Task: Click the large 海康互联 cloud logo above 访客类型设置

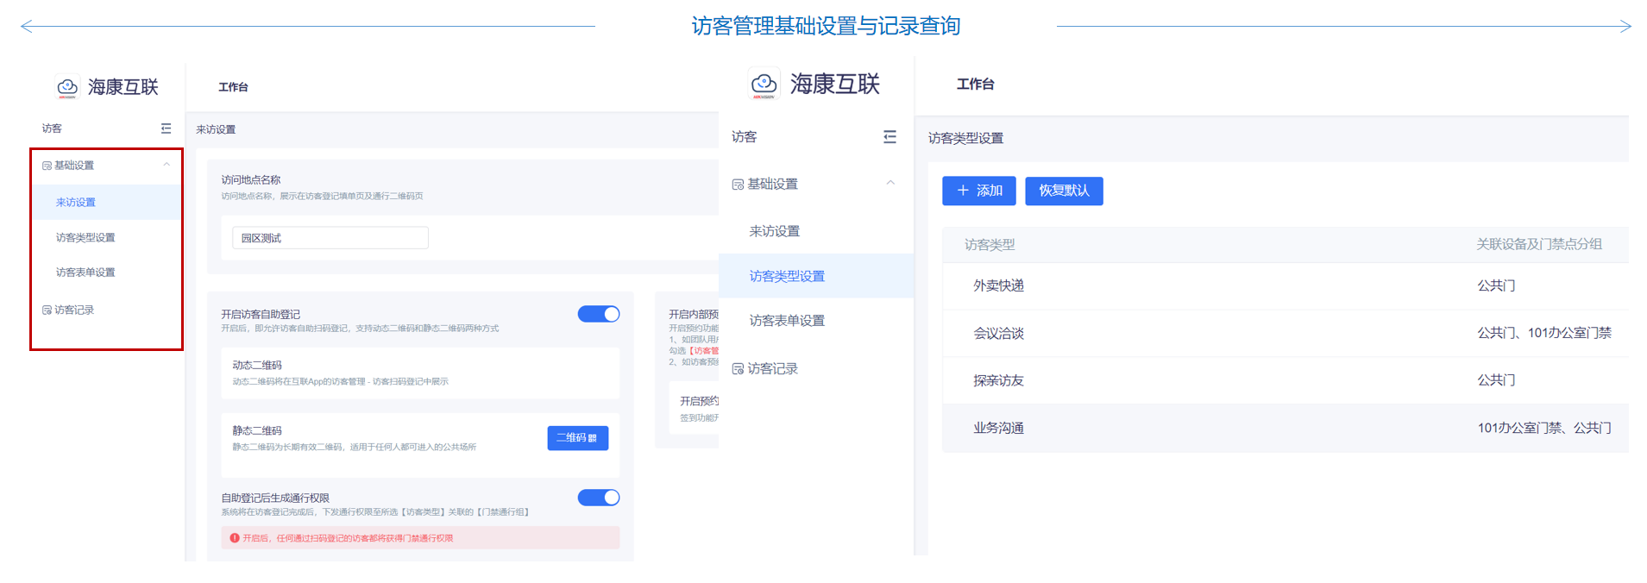Action: click(764, 84)
